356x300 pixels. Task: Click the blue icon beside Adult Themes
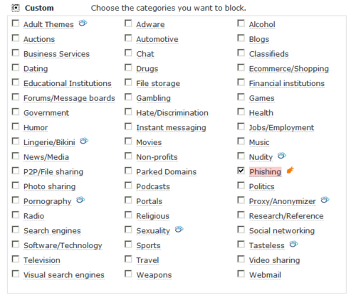coord(83,23)
